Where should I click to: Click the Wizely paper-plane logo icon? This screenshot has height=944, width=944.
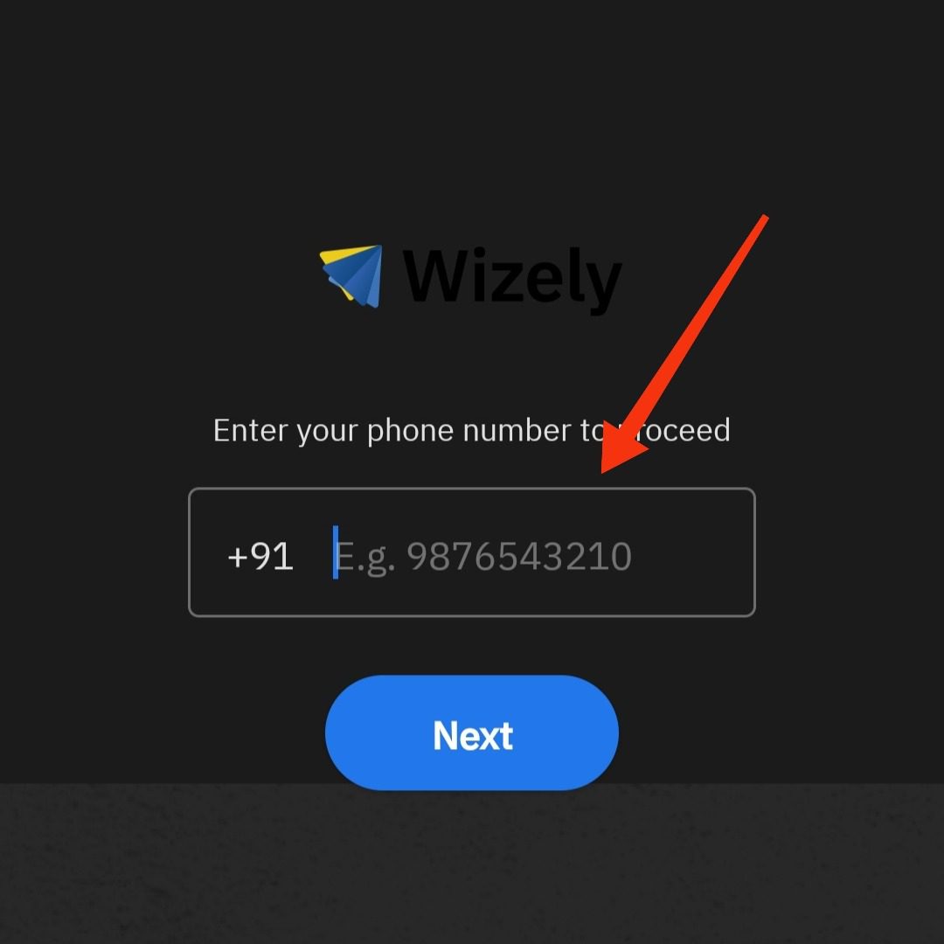click(351, 275)
